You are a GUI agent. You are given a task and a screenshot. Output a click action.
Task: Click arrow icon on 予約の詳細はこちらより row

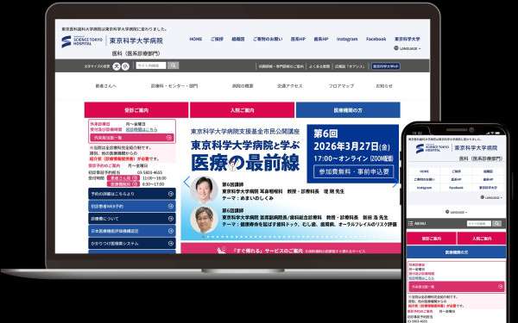[171, 194]
